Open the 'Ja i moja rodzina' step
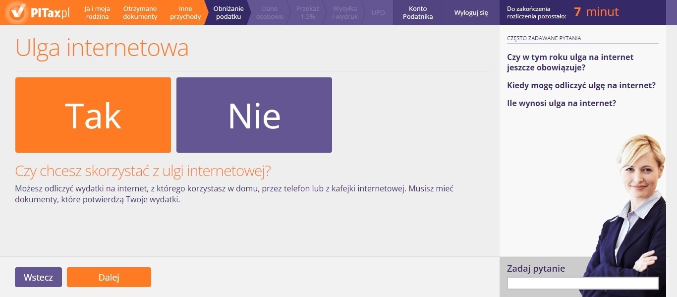The image size is (677, 297). click(x=97, y=12)
